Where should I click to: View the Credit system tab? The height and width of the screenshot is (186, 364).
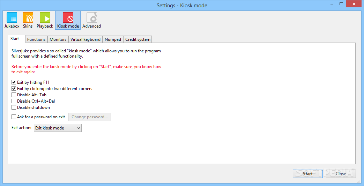[x=138, y=39]
